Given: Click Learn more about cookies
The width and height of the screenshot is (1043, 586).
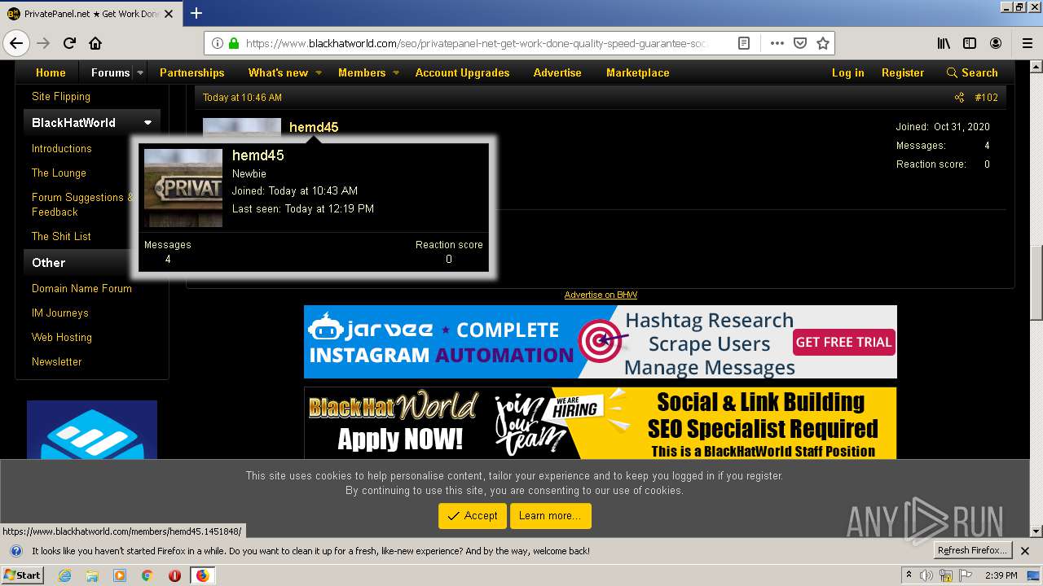Looking at the screenshot, I should (x=550, y=515).
